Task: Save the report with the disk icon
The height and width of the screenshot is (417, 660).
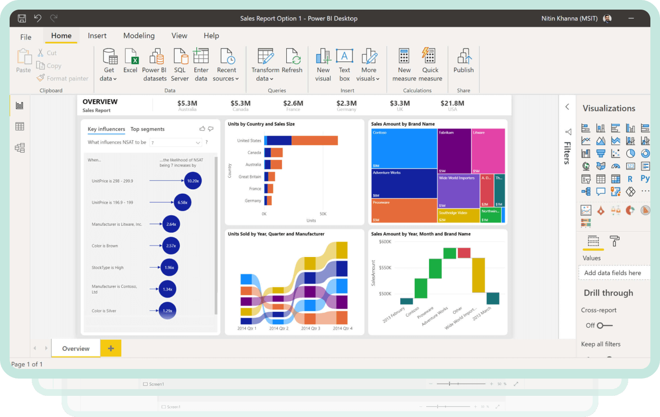Action: [22, 18]
